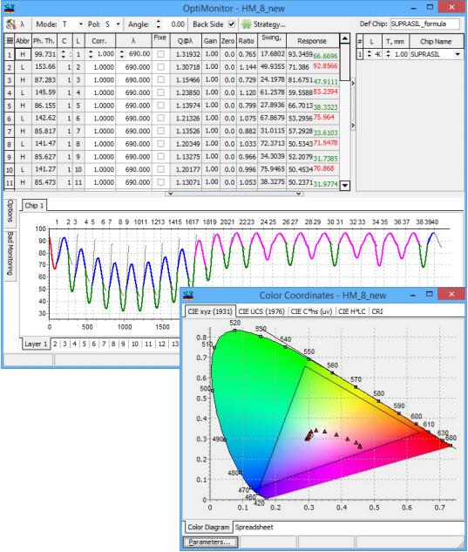This screenshot has height=552, width=468.
Task: Toggle the Back Side checkbox
Action: coord(231,24)
